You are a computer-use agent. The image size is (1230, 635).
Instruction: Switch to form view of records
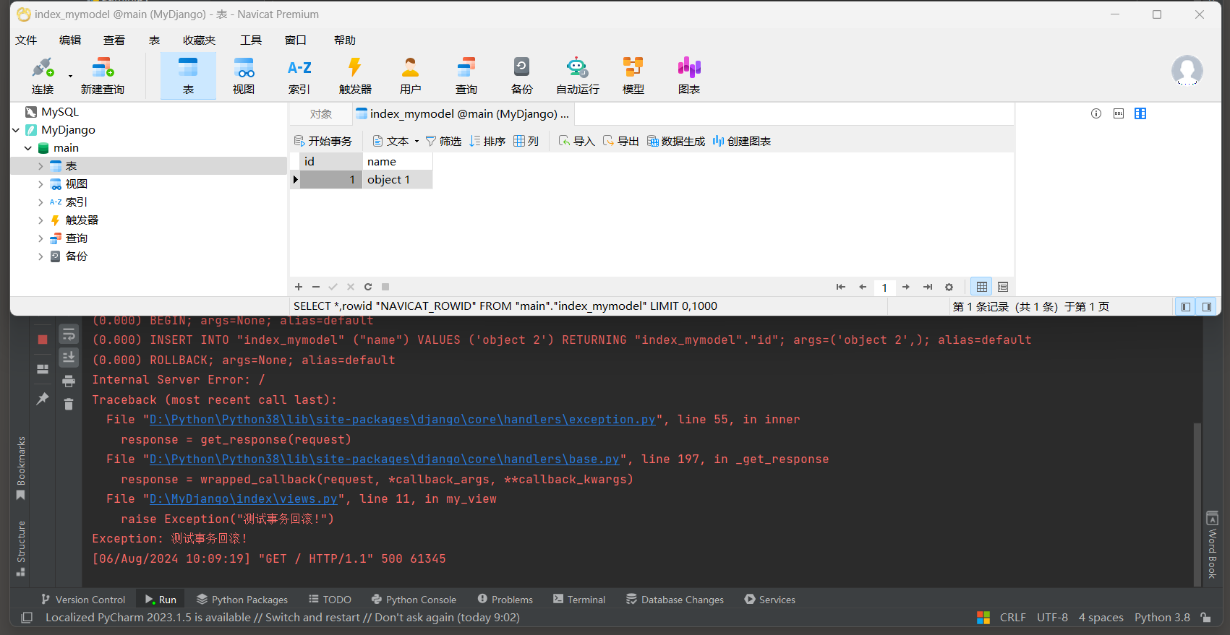[x=1003, y=287]
